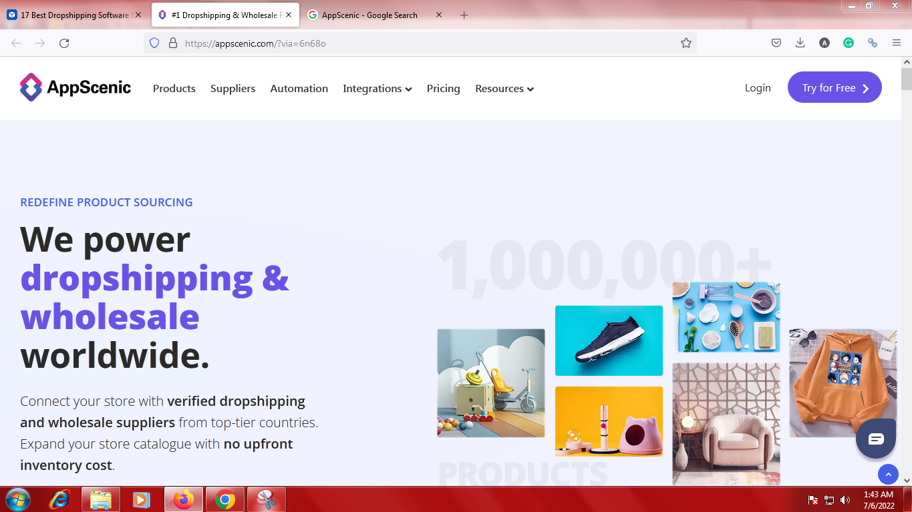Screen dimensions: 912x512
Task: Open the Automation page
Action: (299, 88)
